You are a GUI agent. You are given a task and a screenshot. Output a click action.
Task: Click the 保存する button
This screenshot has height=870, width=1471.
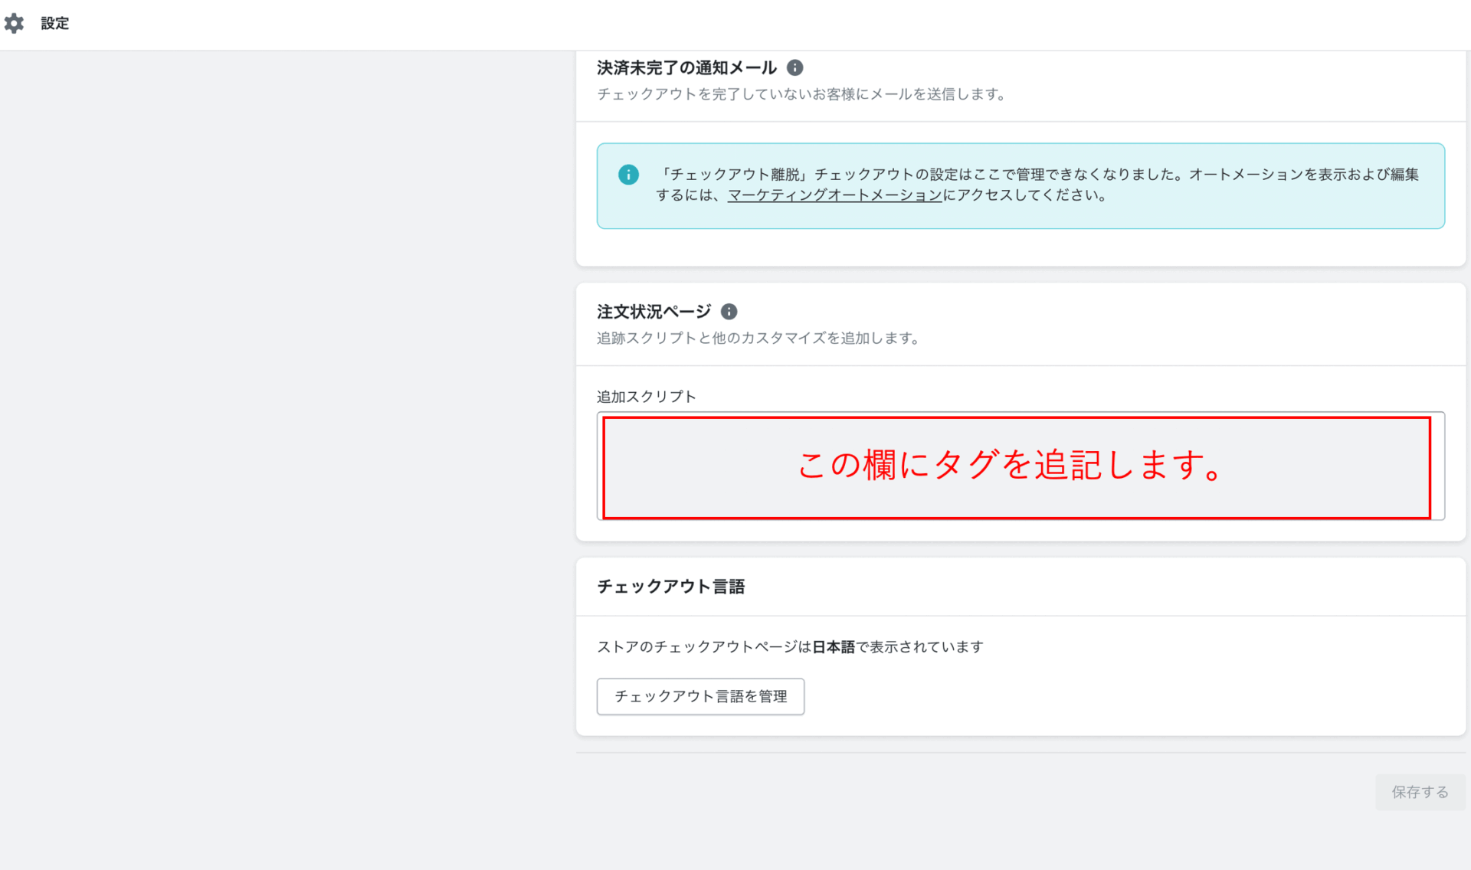point(1420,792)
